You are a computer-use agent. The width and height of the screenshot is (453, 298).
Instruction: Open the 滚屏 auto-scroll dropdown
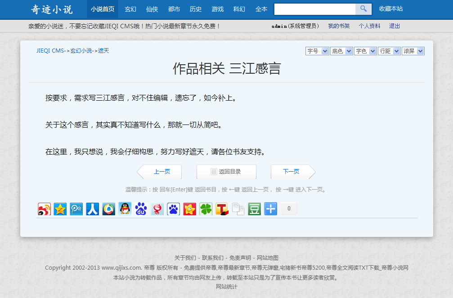pos(413,51)
